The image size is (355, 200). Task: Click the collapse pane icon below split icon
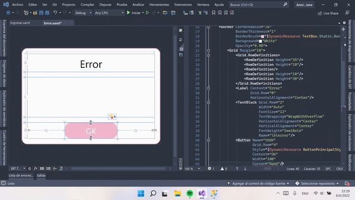pos(181,54)
